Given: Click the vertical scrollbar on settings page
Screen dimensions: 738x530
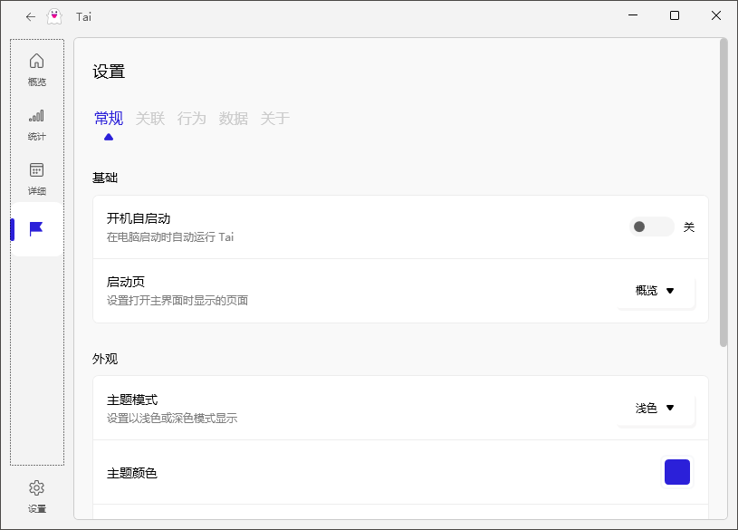Looking at the screenshot, I should tap(723, 192).
